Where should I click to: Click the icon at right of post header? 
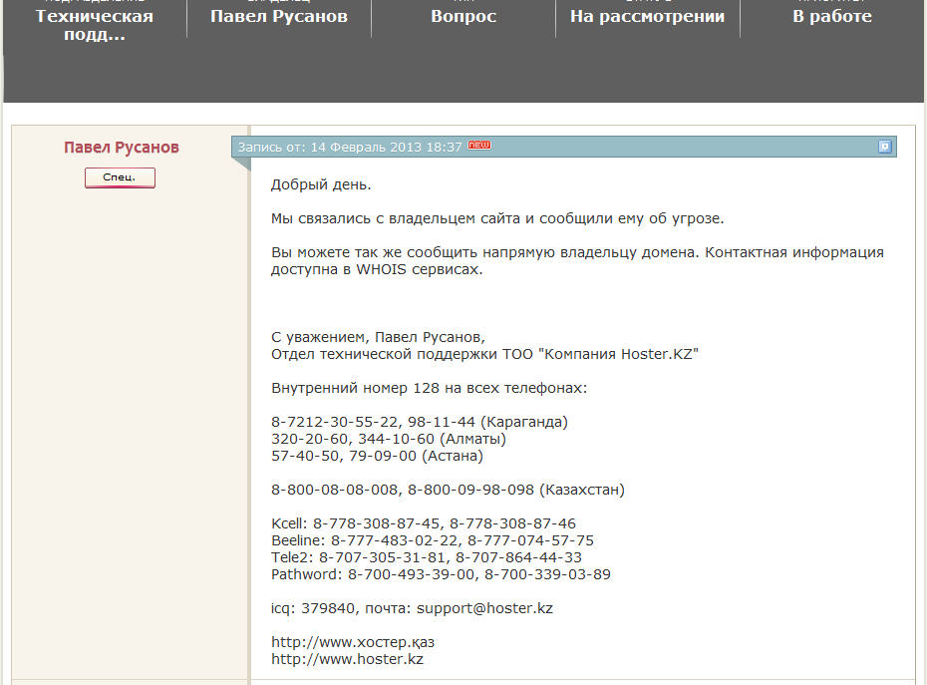[884, 147]
